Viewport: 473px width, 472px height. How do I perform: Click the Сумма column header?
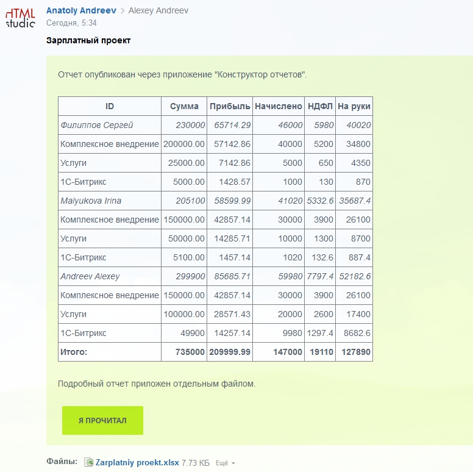pyautogui.click(x=184, y=106)
